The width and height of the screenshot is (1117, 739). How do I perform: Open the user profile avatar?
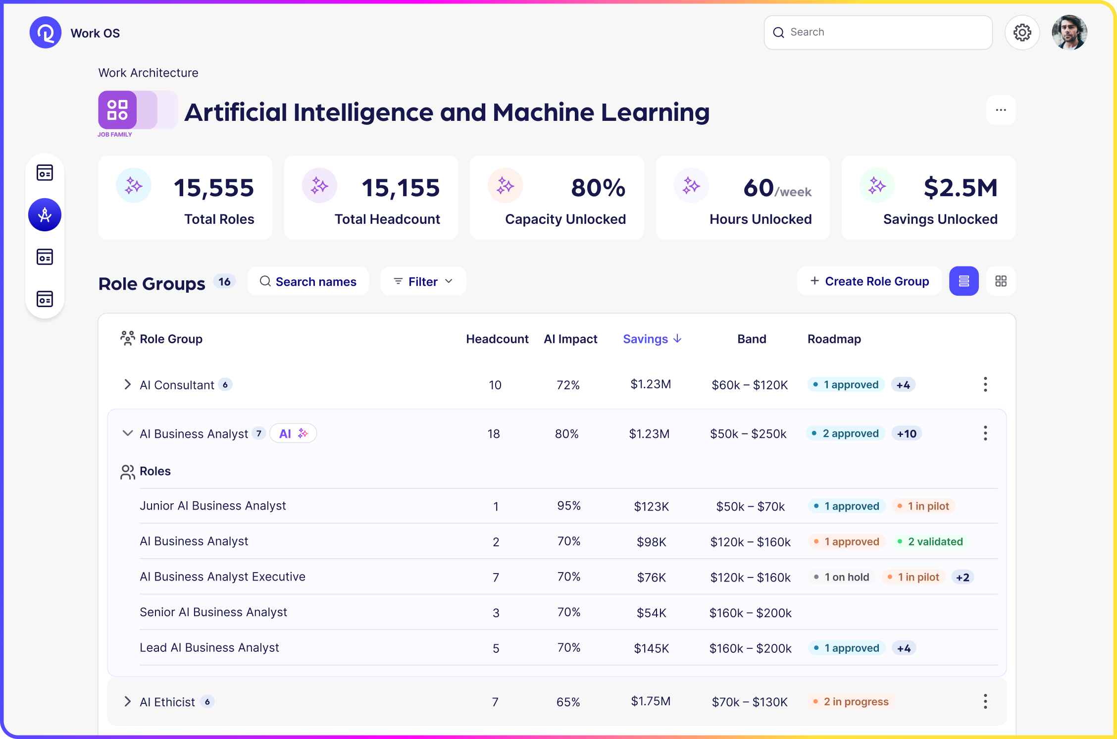coord(1069,33)
